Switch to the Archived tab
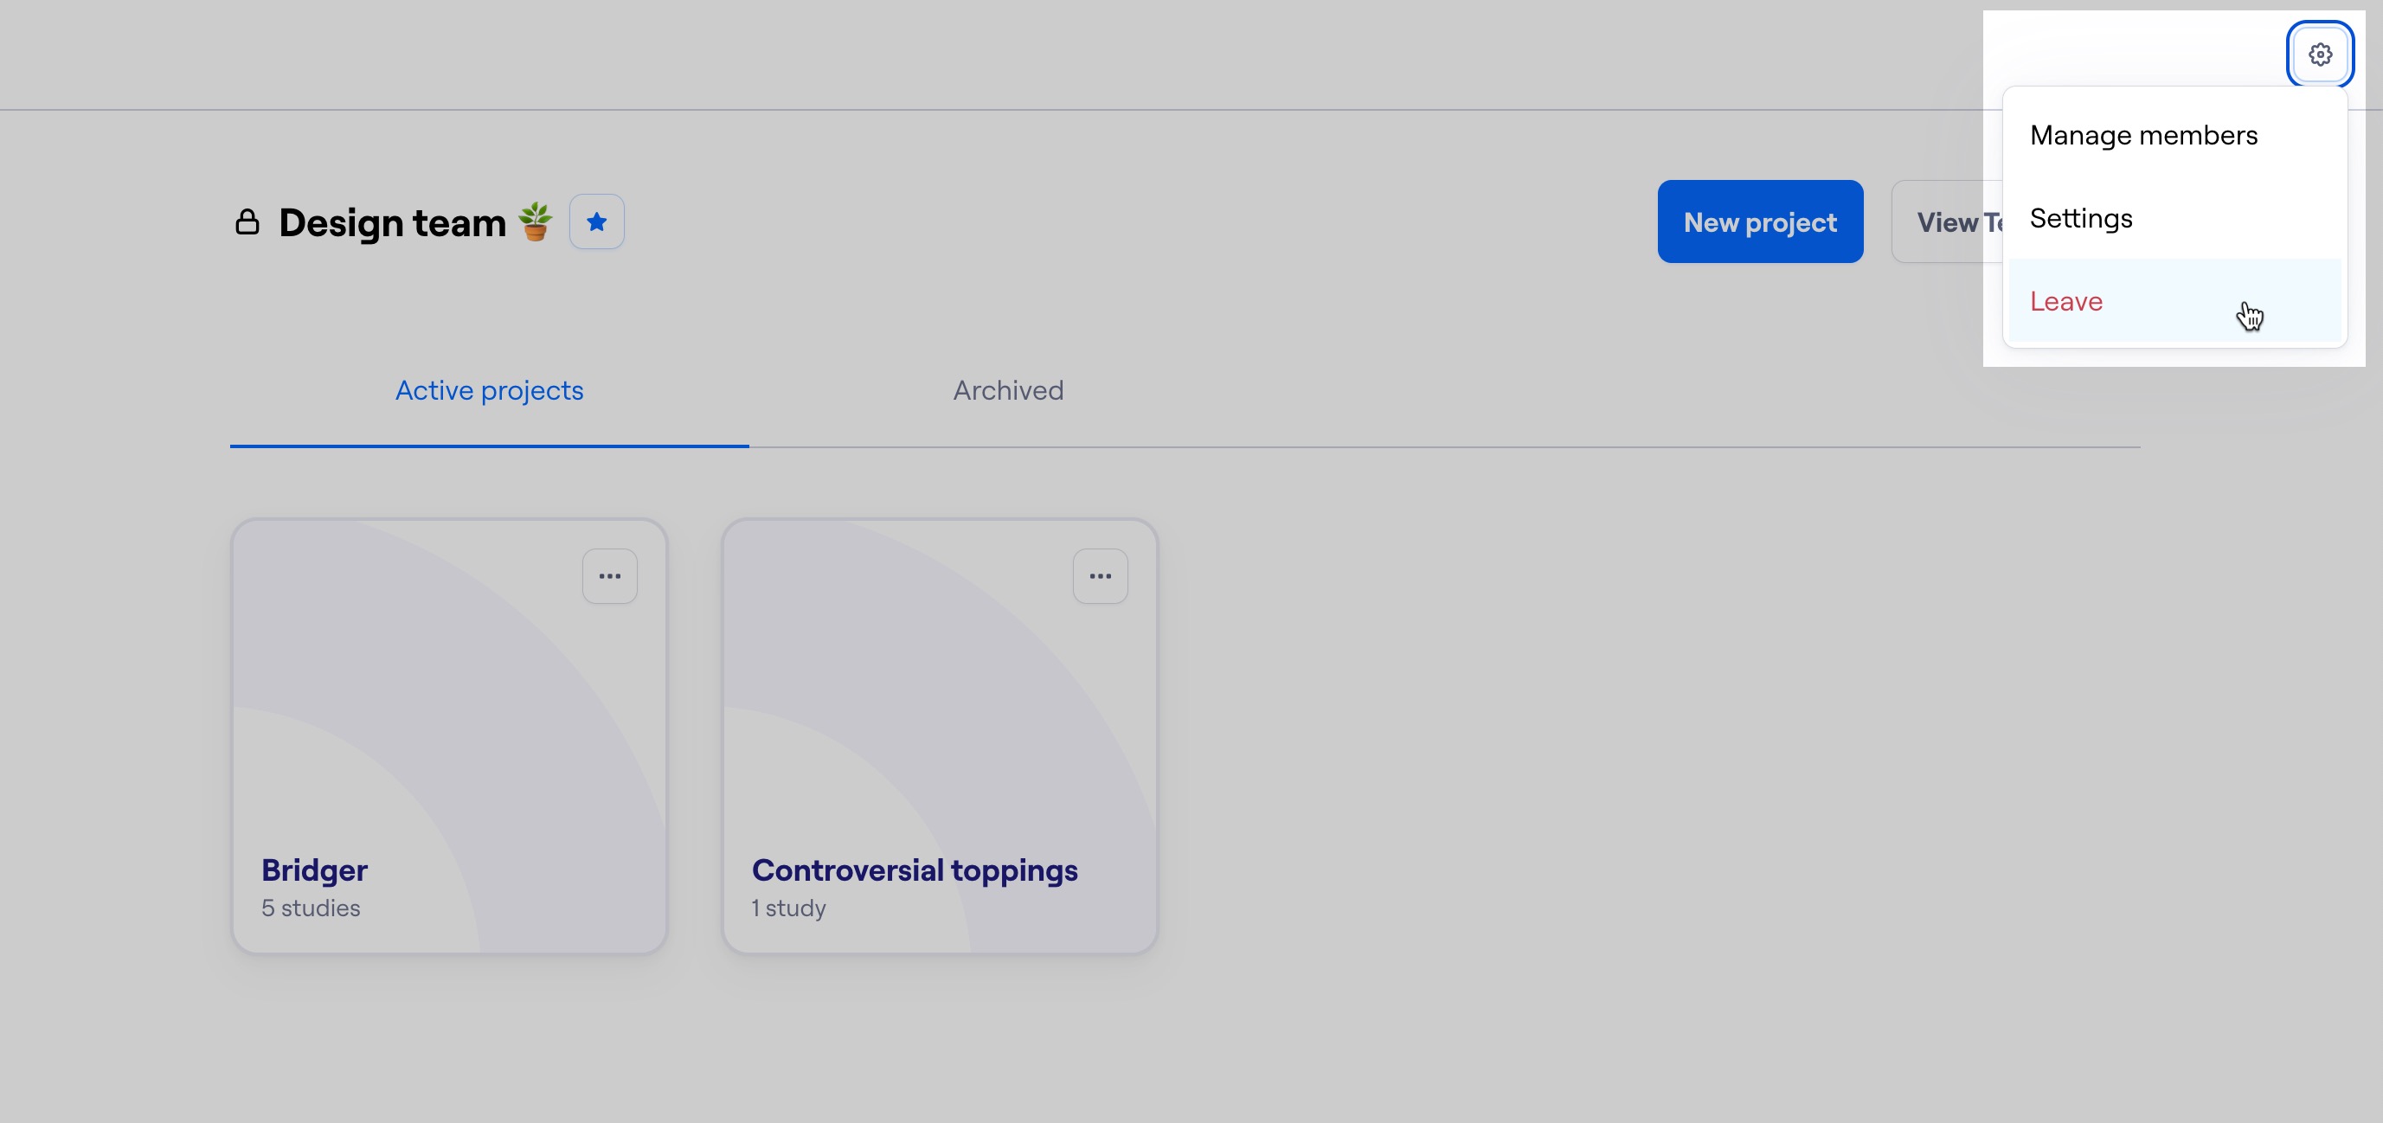Viewport: 2383px width, 1123px height. 1008,391
